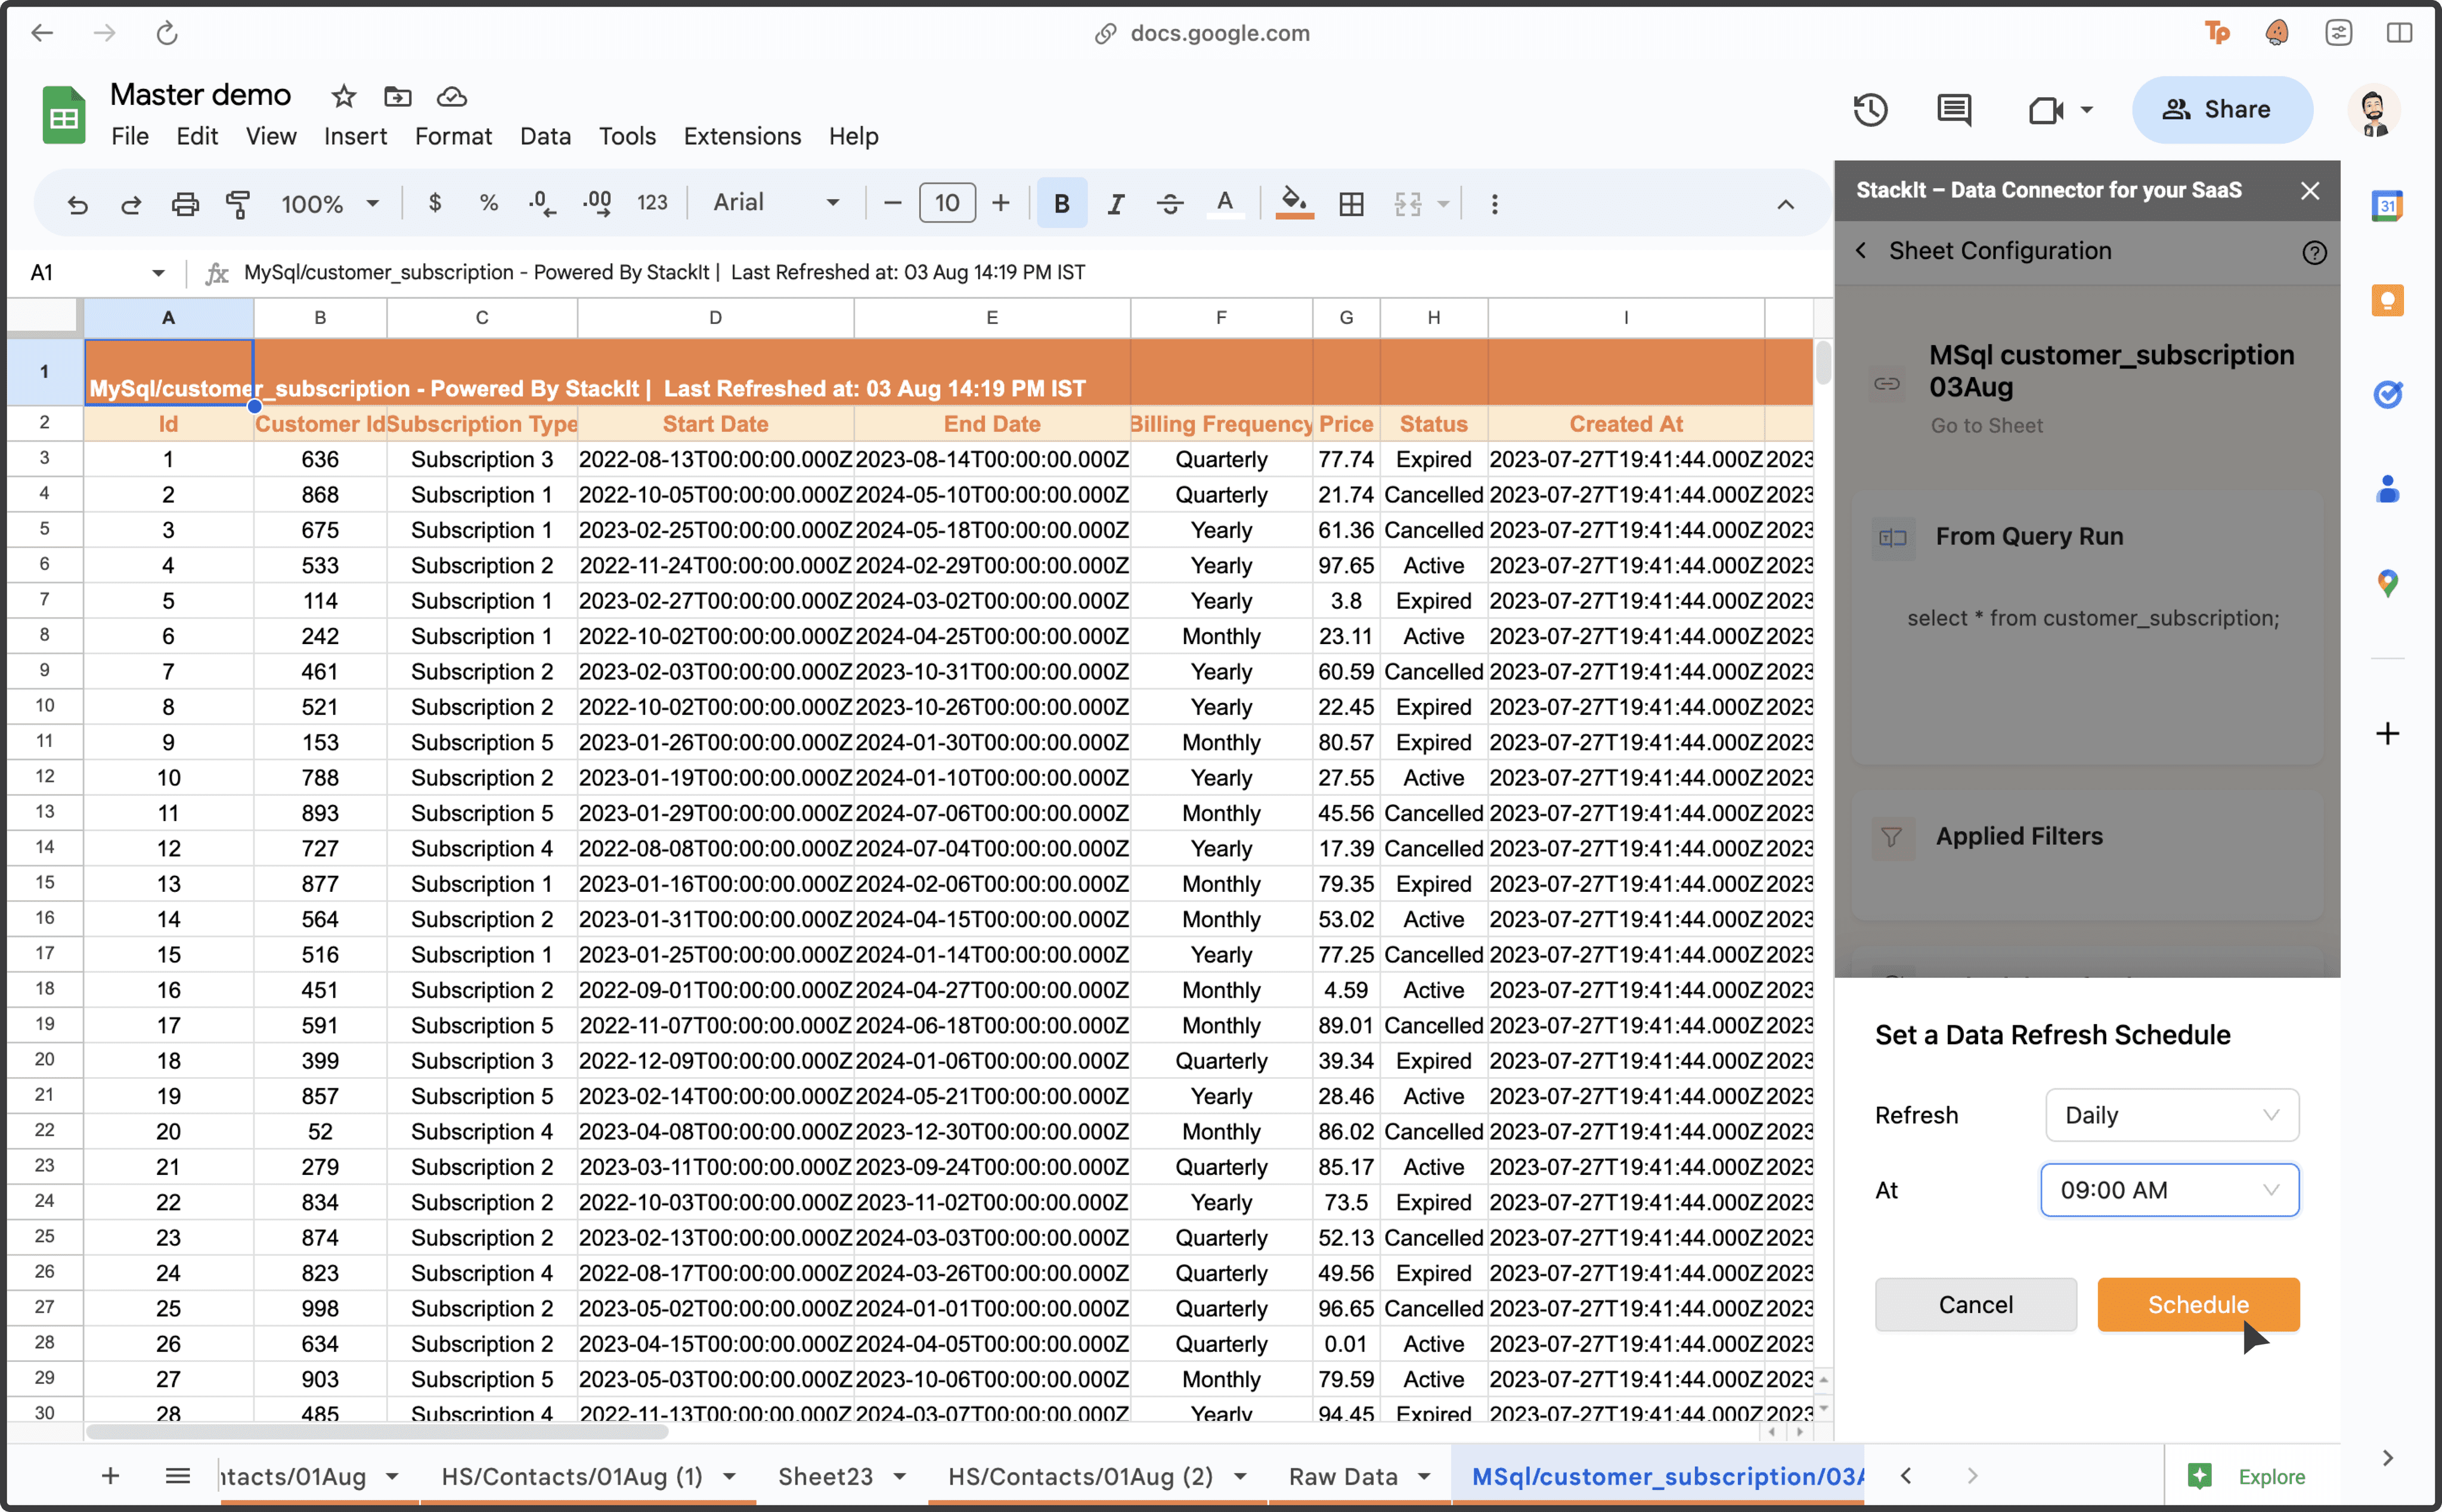Star the Master demo document
Viewport: 2442px width, 1512px height.
343,96
